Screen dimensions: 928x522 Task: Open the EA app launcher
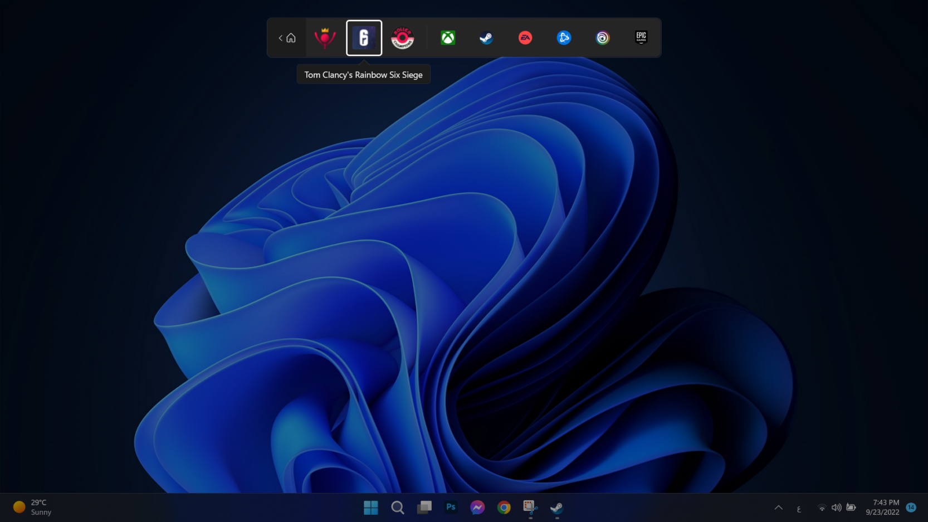coord(525,38)
